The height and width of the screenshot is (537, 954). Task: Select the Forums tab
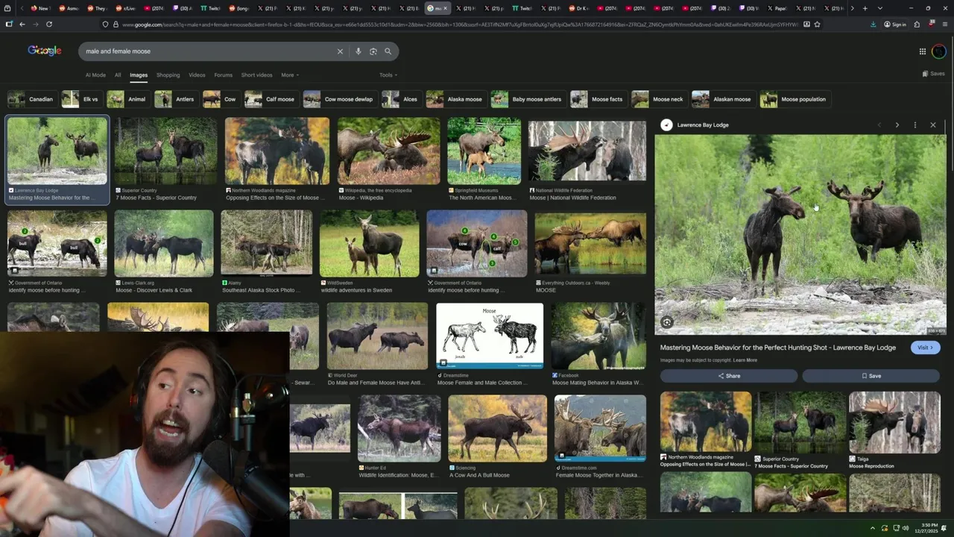[223, 75]
